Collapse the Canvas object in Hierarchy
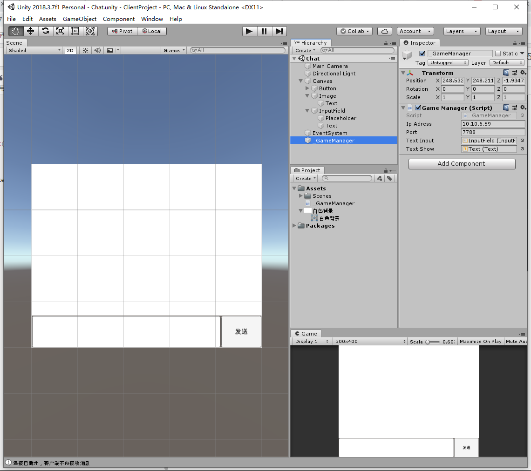Image resolution: width=531 pixels, height=471 pixels. [301, 81]
